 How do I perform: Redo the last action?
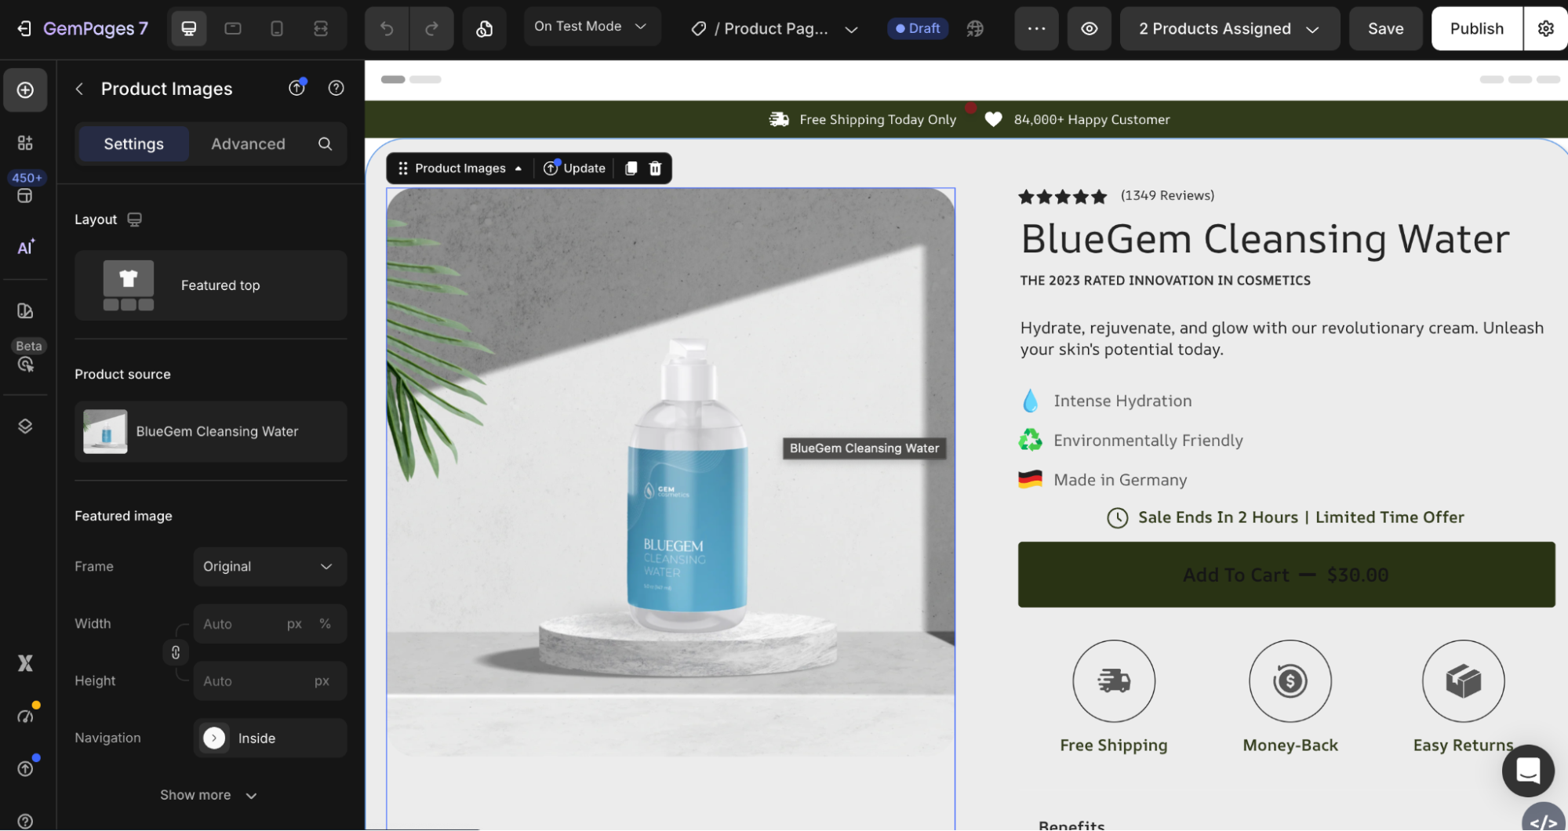pyautogui.click(x=431, y=28)
